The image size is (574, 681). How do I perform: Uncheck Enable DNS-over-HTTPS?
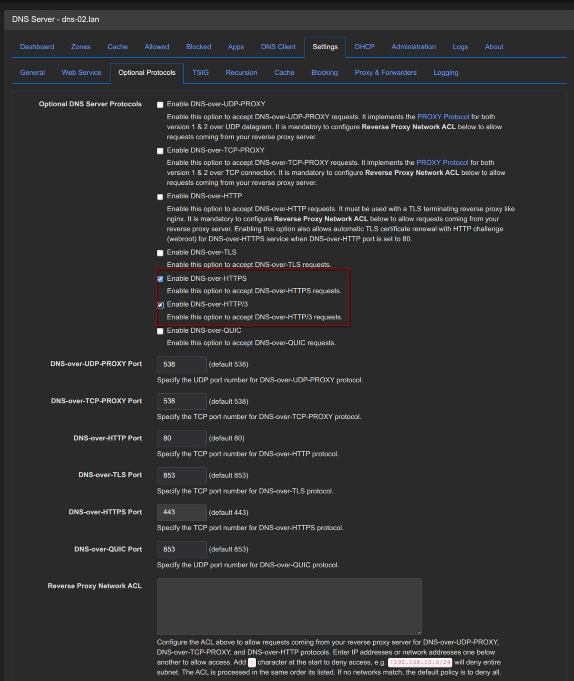pyautogui.click(x=160, y=279)
